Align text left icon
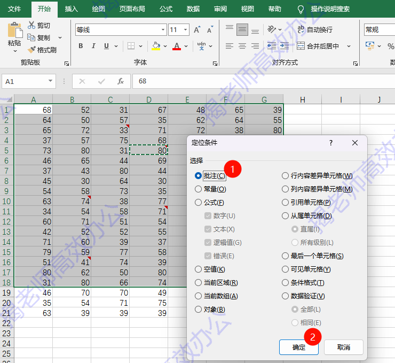This screenshot has height=363, width=395. click(229, 46)
